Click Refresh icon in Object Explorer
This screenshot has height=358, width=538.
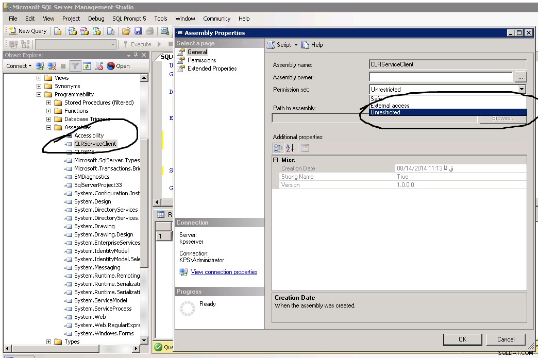pyautogui.click(x=87, y=66)
